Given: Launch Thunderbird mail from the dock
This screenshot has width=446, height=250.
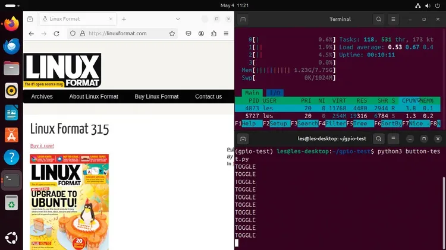Looking at the screenshot, I should pyautogui.click(x=11, y=46).
